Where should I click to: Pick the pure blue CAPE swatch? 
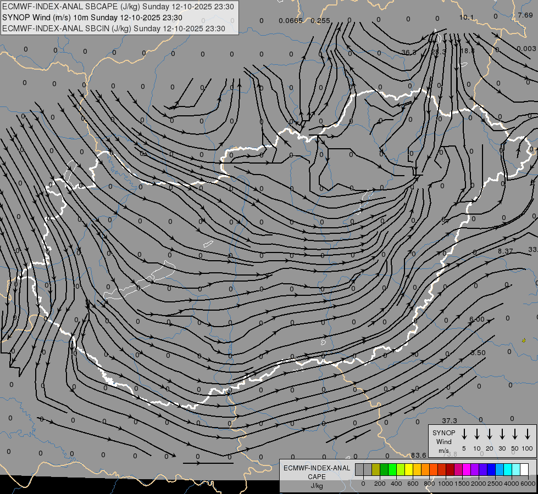pos(491,469)
